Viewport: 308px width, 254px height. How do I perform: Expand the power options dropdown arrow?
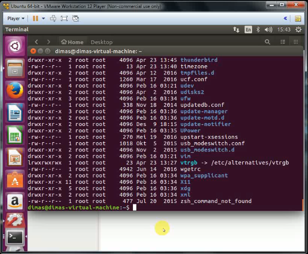click(x=44, y=19)
